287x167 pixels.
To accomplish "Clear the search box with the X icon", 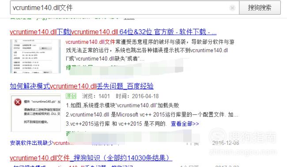I will [232, 8].
